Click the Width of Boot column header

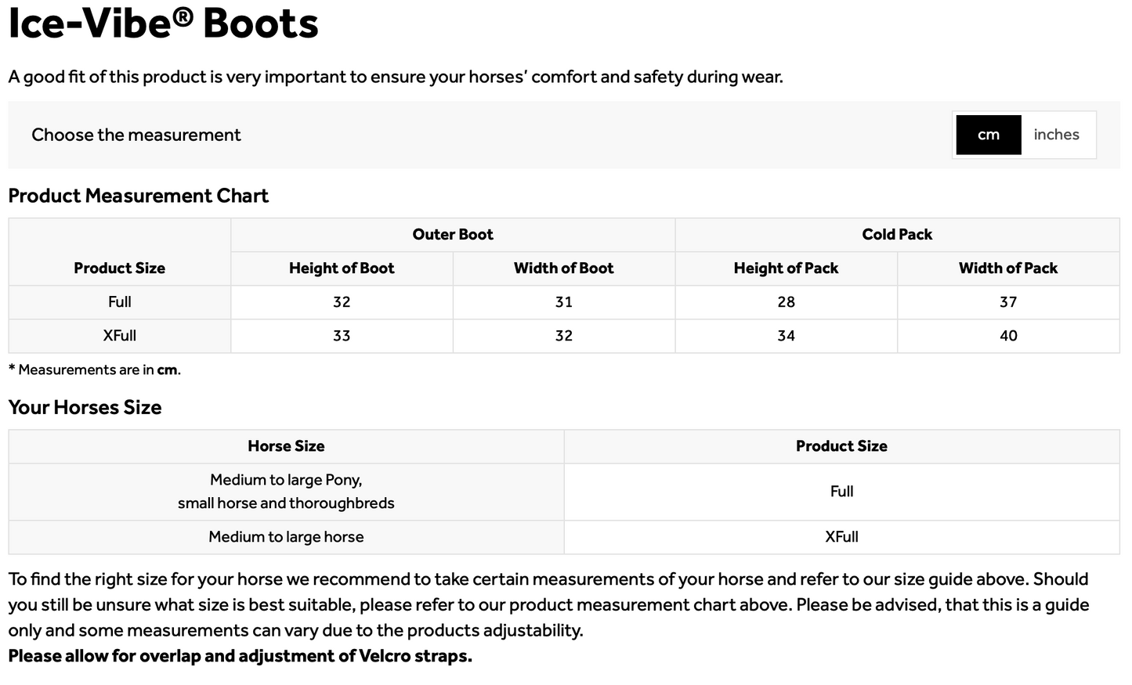click(563, 268)
